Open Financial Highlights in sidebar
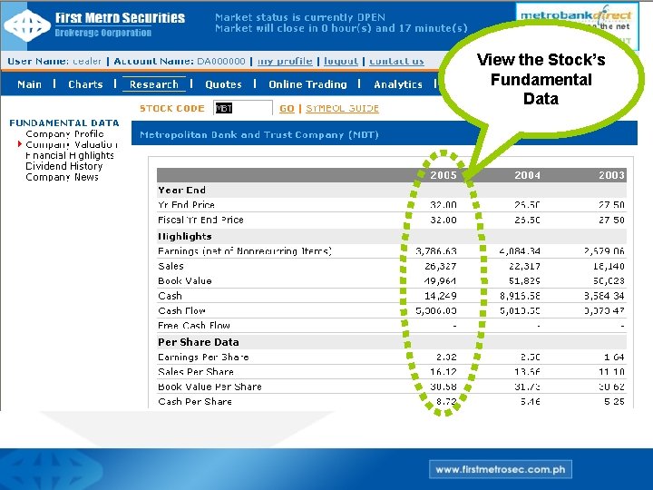 70,155
